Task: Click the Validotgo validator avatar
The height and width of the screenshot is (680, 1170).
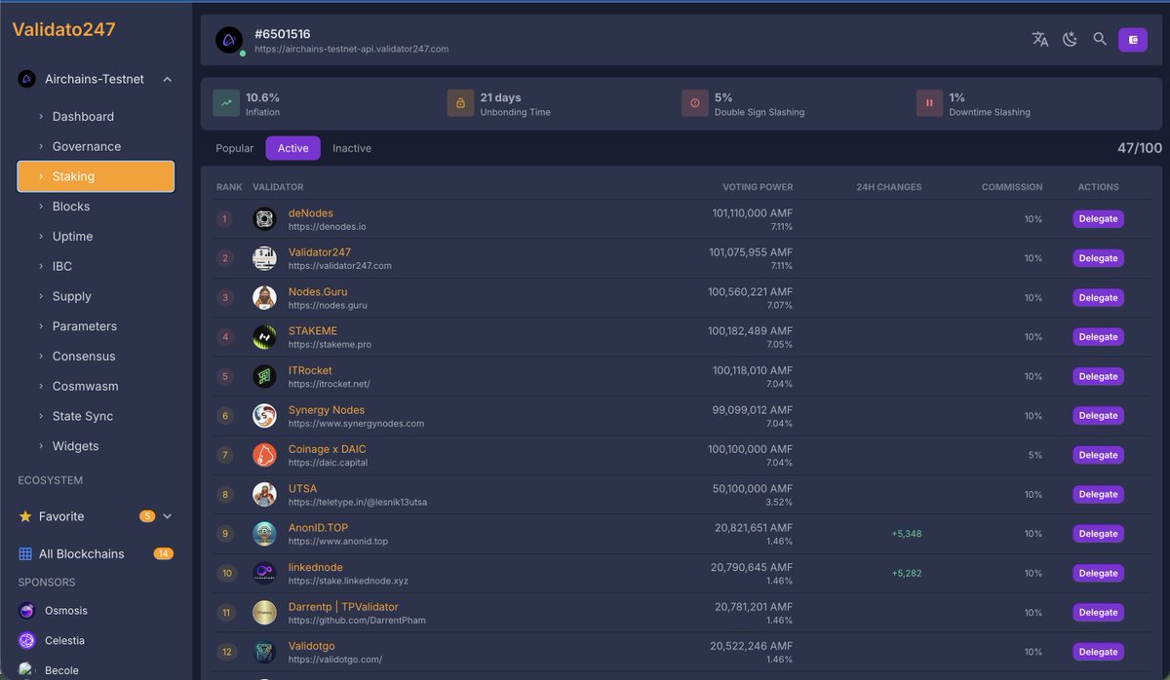Action: [x=264, y=652]
